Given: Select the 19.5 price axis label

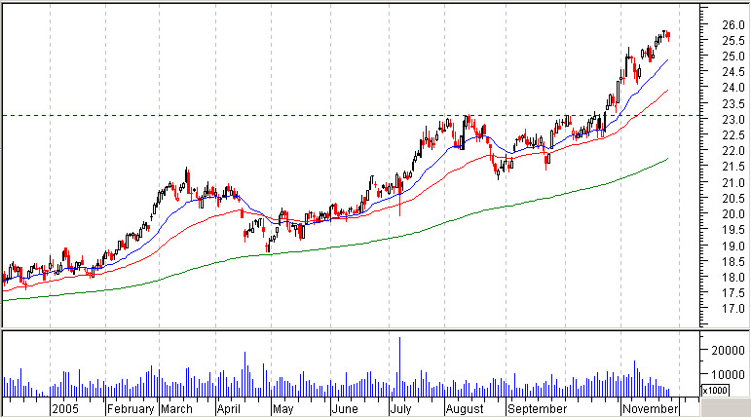Looking at the screenshot, I should [x=733, y=231].
